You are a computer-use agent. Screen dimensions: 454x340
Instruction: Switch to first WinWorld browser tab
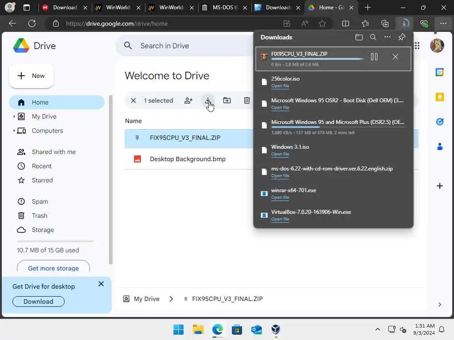118,8
